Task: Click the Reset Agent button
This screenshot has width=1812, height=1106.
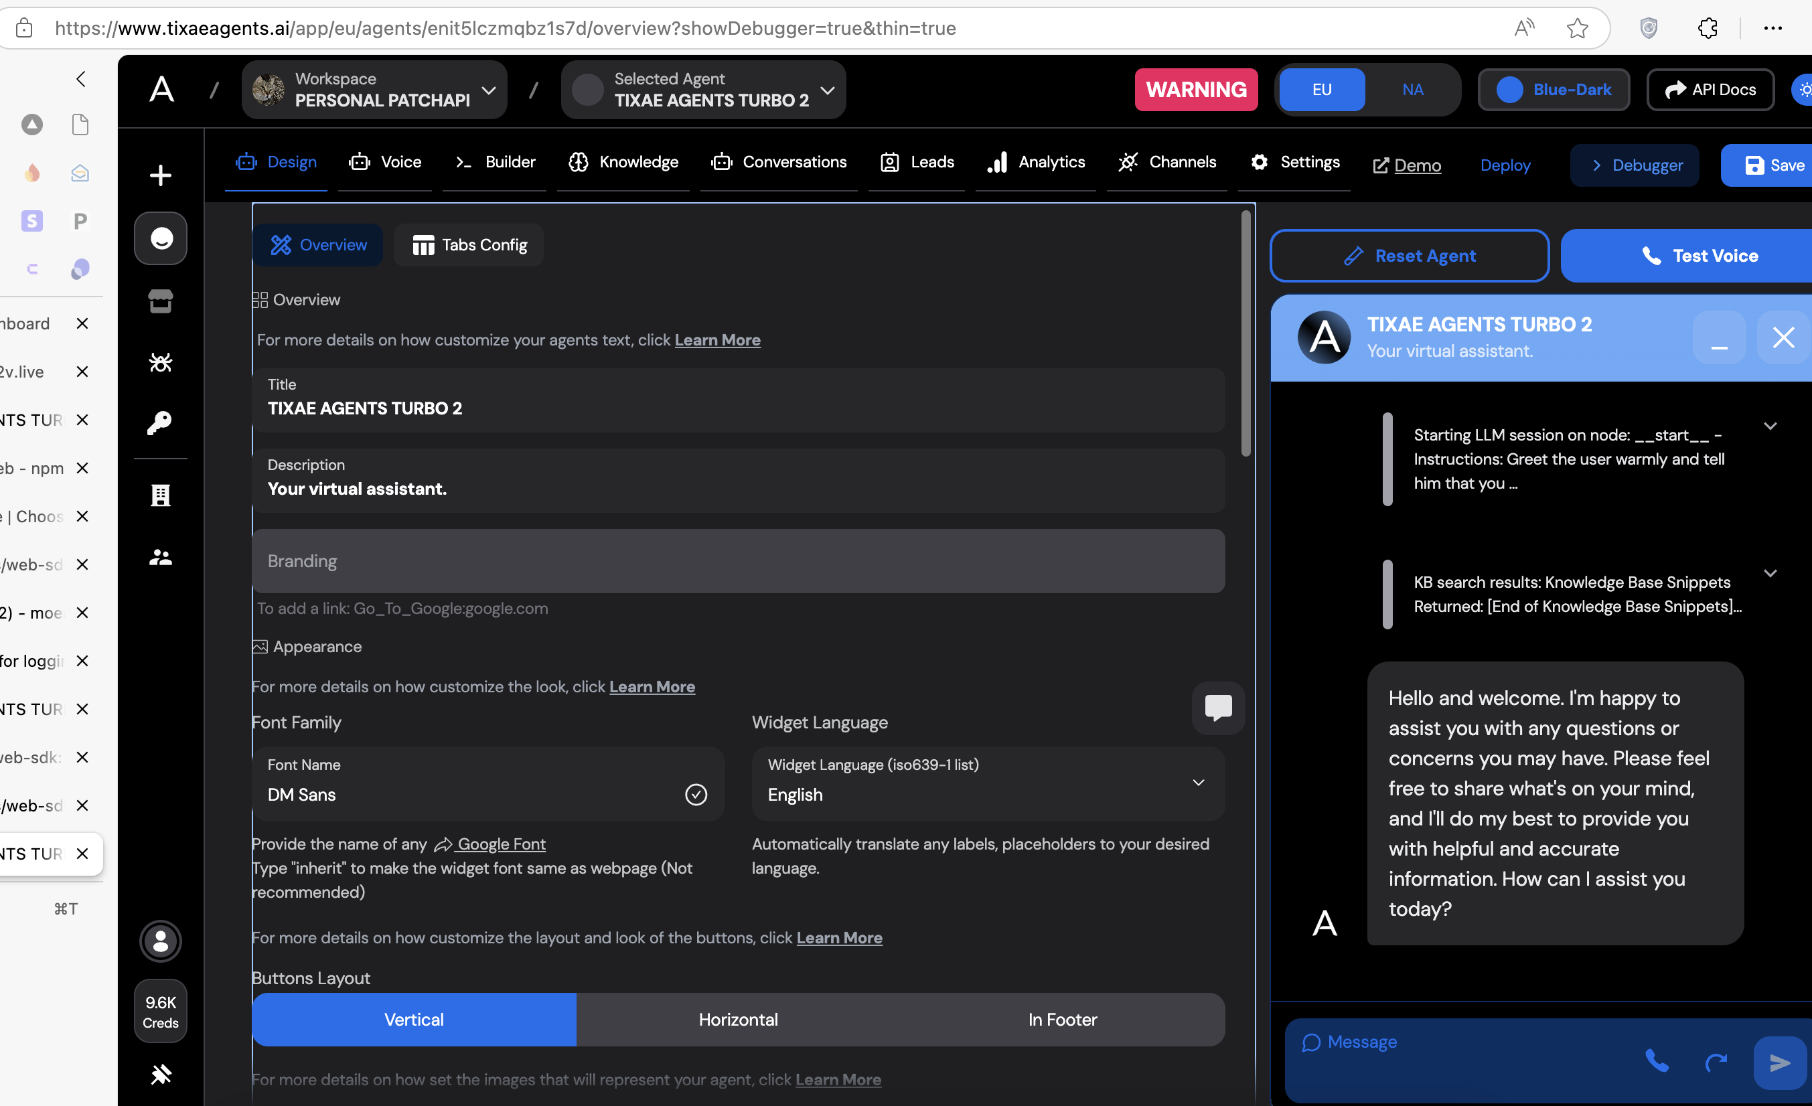Action: 1409,256
